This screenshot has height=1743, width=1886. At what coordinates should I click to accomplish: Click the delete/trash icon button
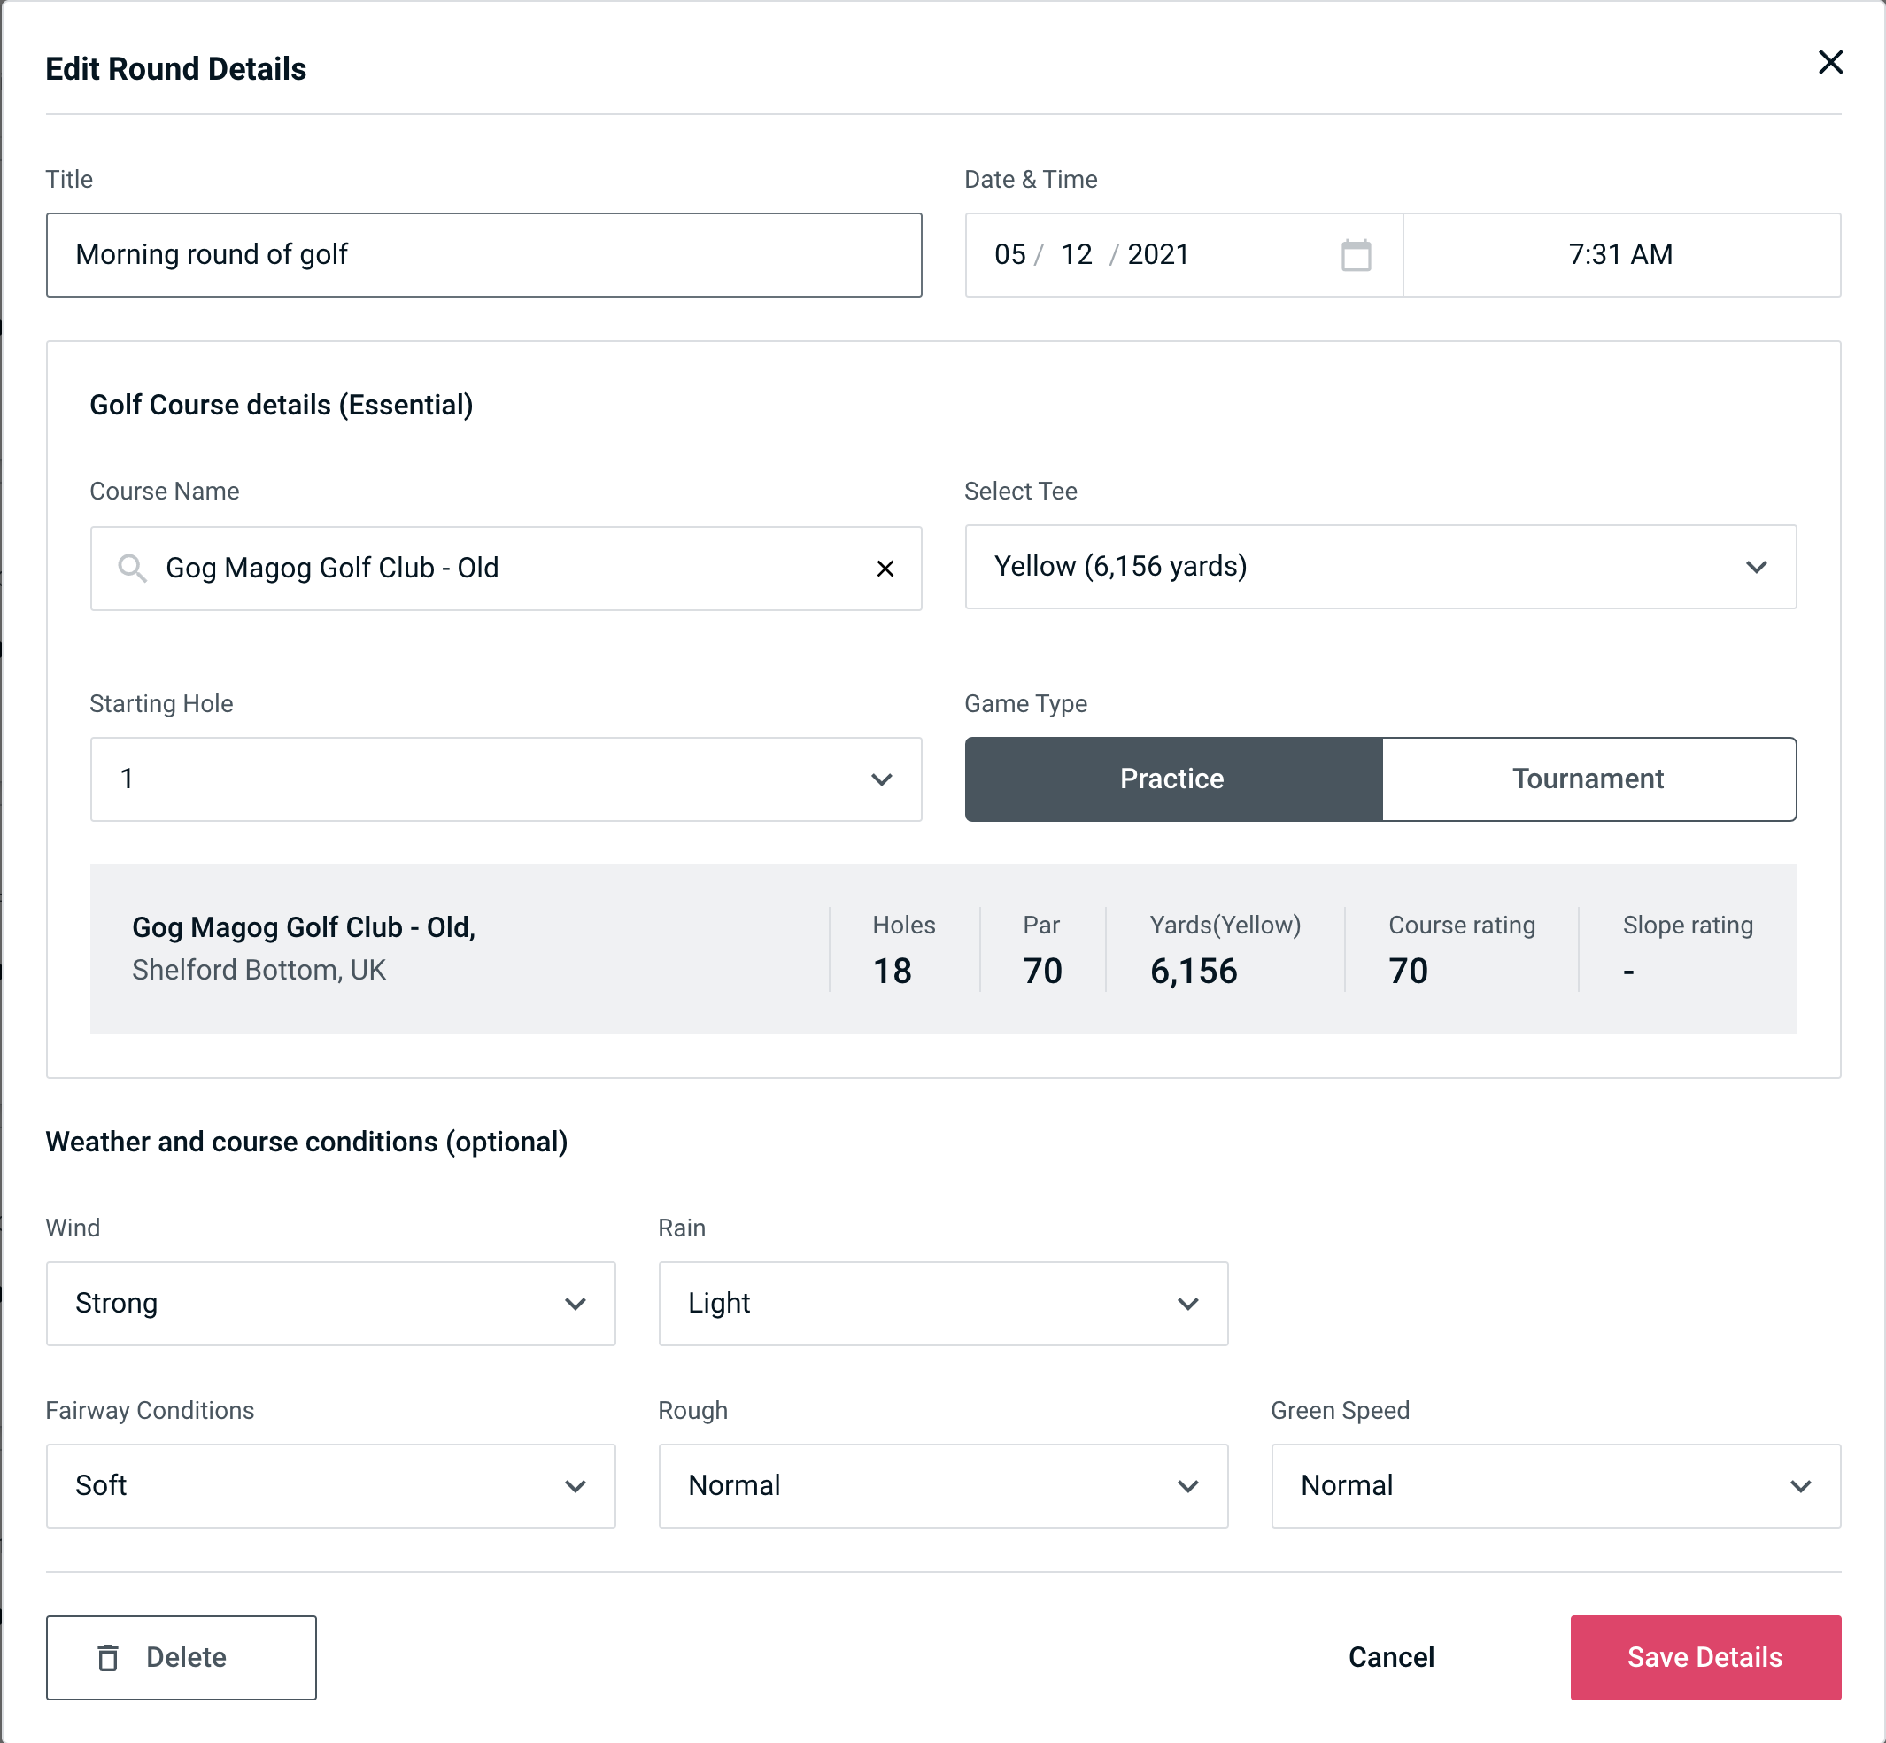110,1658
